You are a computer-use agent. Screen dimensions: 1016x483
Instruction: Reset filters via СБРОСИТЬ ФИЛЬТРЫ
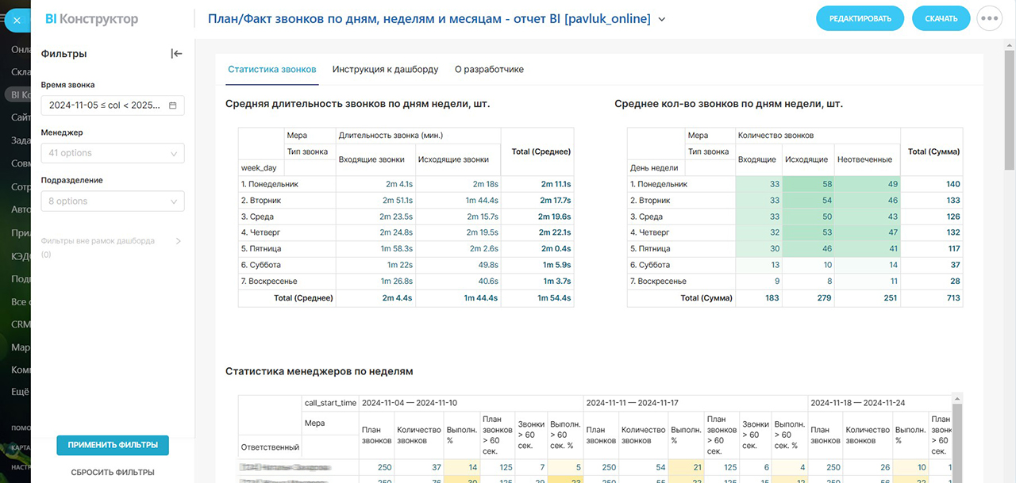(x=113, y=473)
